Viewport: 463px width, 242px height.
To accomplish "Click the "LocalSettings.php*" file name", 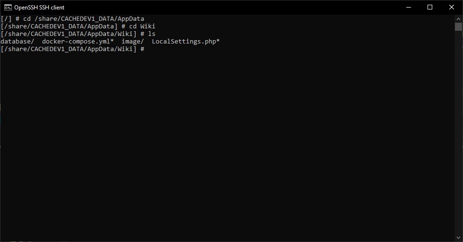I will (186, 42).
